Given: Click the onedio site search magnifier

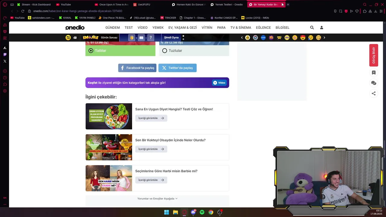Looking at the screenshot, I should (312, 27).
